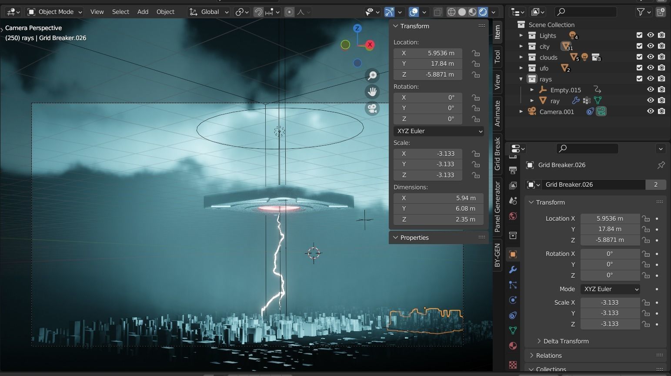Uncheck the Lights collection exclude checkbox
Viewport: 671px width, 376px height.
coord(639,35)
